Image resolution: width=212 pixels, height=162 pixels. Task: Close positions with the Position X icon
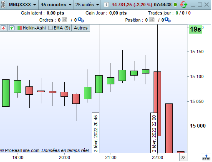point(151,20)
